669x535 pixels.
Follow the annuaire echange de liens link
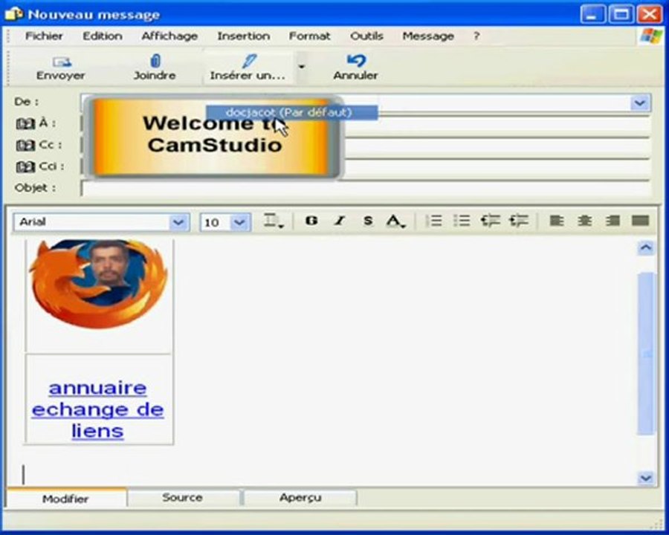coord(97,409)
